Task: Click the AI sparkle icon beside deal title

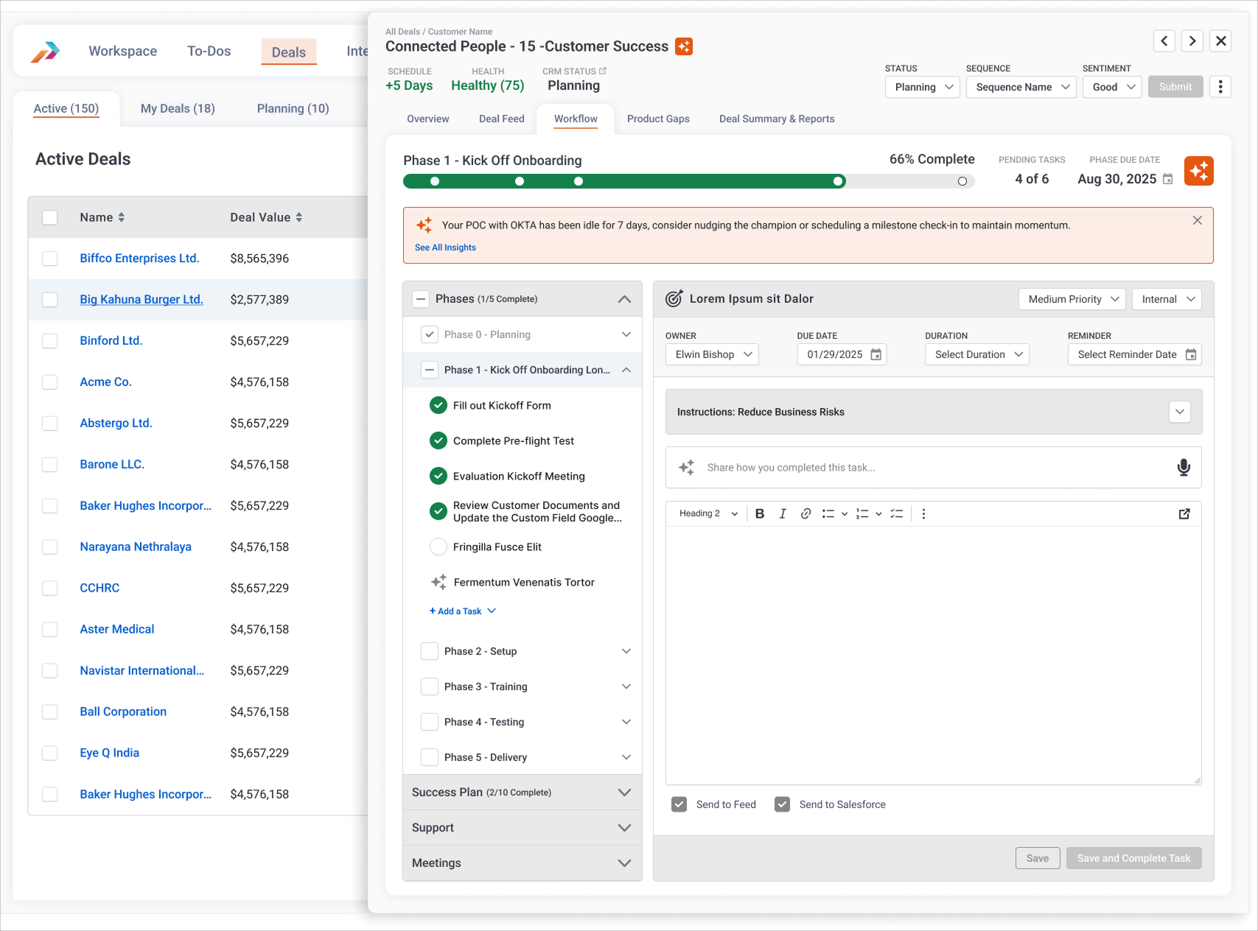Action: click(x=684, y=46)
